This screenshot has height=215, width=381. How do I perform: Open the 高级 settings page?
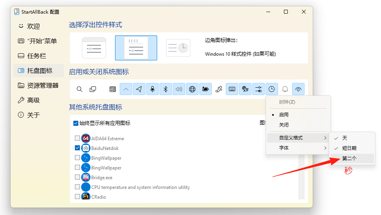[x=39, y=100]
